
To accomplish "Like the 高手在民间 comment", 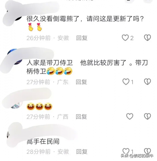I will [126, 151].
